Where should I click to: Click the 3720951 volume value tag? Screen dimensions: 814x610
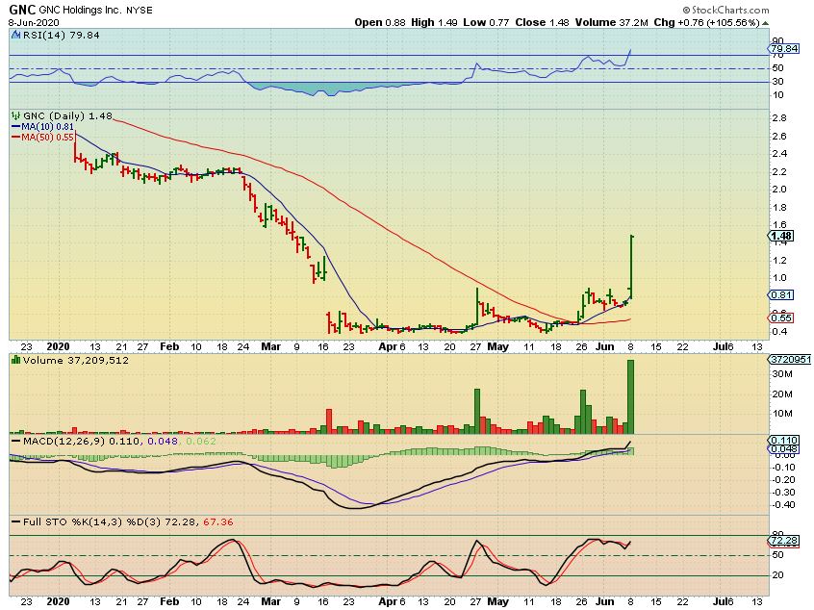pyautogui.click(x=789, y=359)
